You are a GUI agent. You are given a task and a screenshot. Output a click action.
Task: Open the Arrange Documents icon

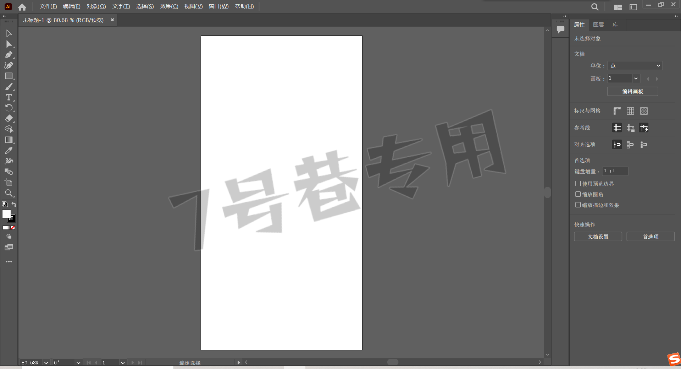[618, 7]
